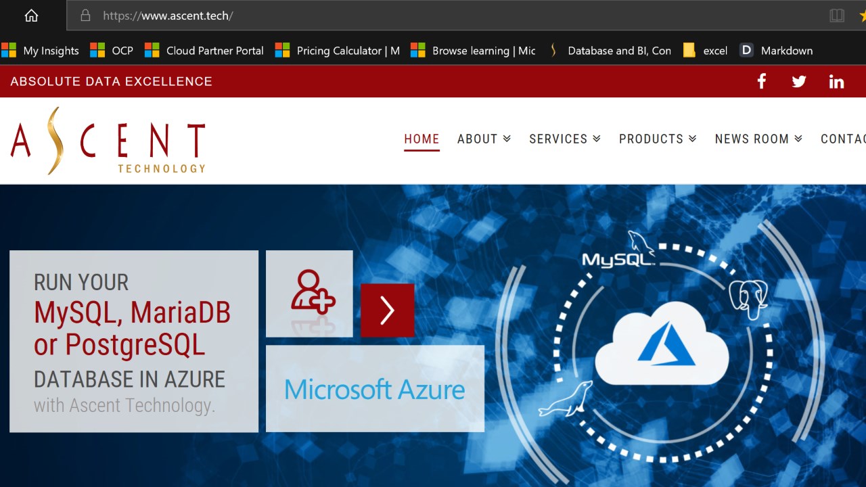Click the browser Home icon

point(31,16)
